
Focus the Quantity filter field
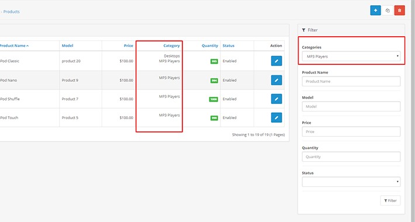tap(351, 157)
